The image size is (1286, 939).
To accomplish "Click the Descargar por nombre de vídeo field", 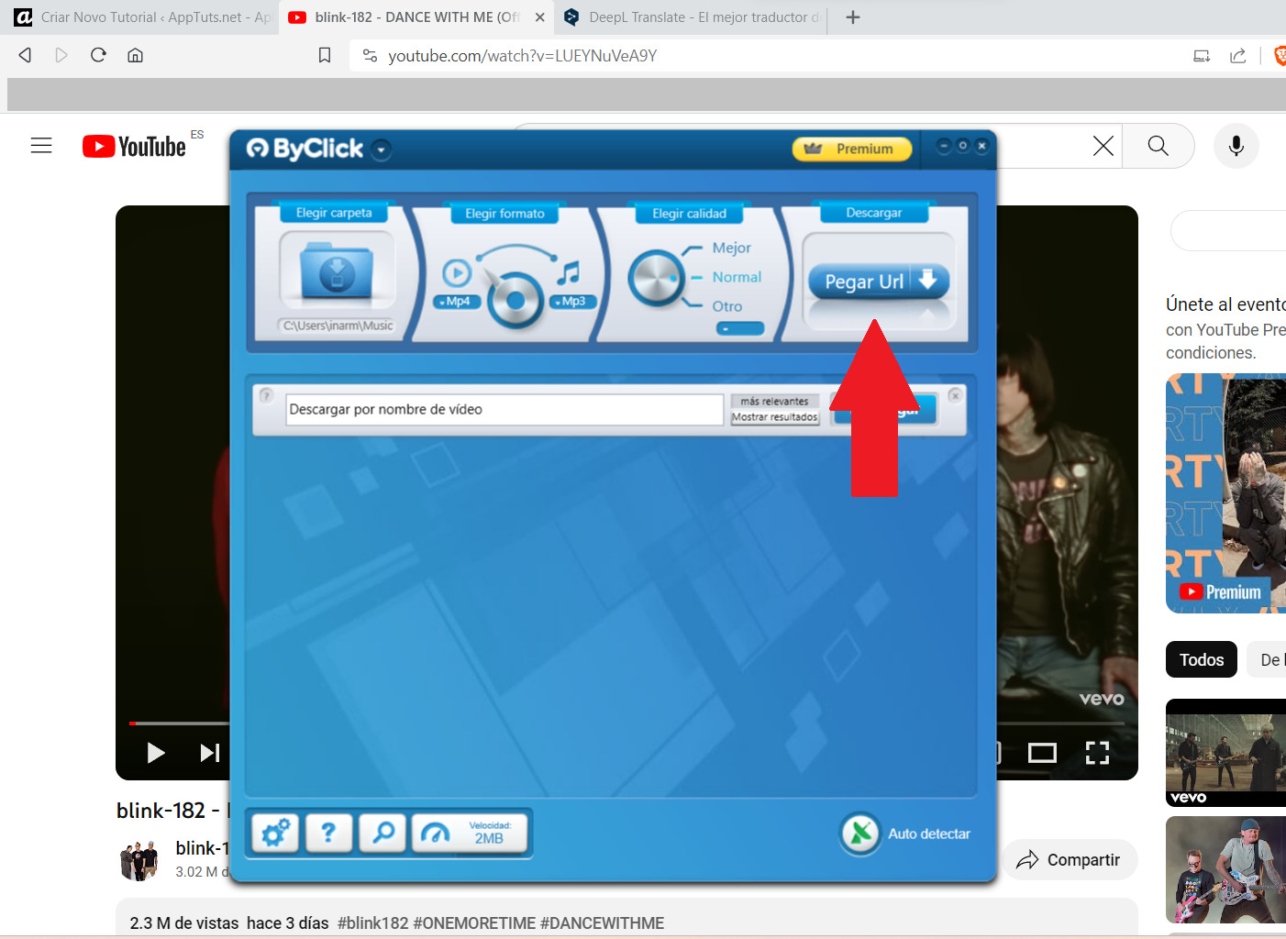I will (504, 410).
